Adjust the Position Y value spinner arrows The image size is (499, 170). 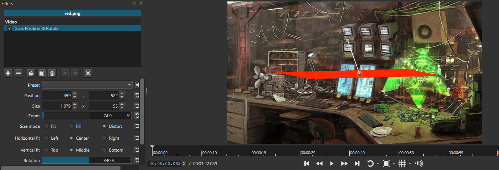point(122,96)
